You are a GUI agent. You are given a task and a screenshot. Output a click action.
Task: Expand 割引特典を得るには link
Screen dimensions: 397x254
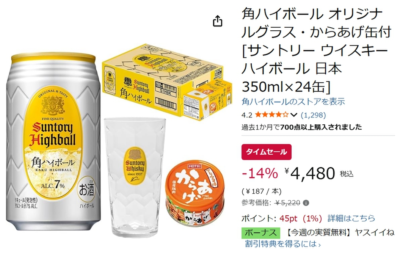tap(283, 244)
